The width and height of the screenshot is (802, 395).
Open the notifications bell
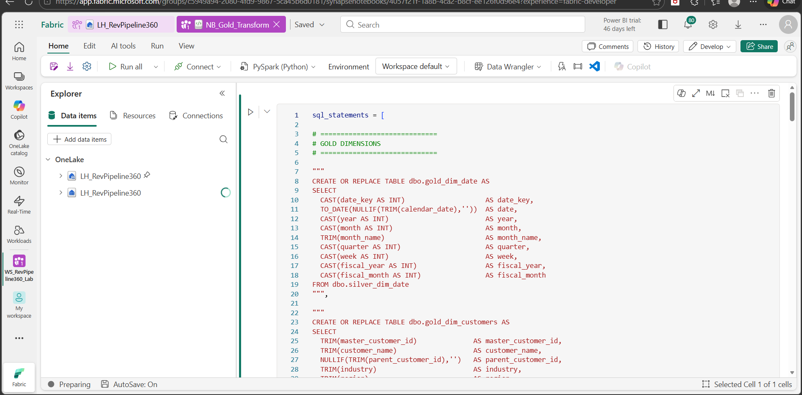[x=688, y=25]
